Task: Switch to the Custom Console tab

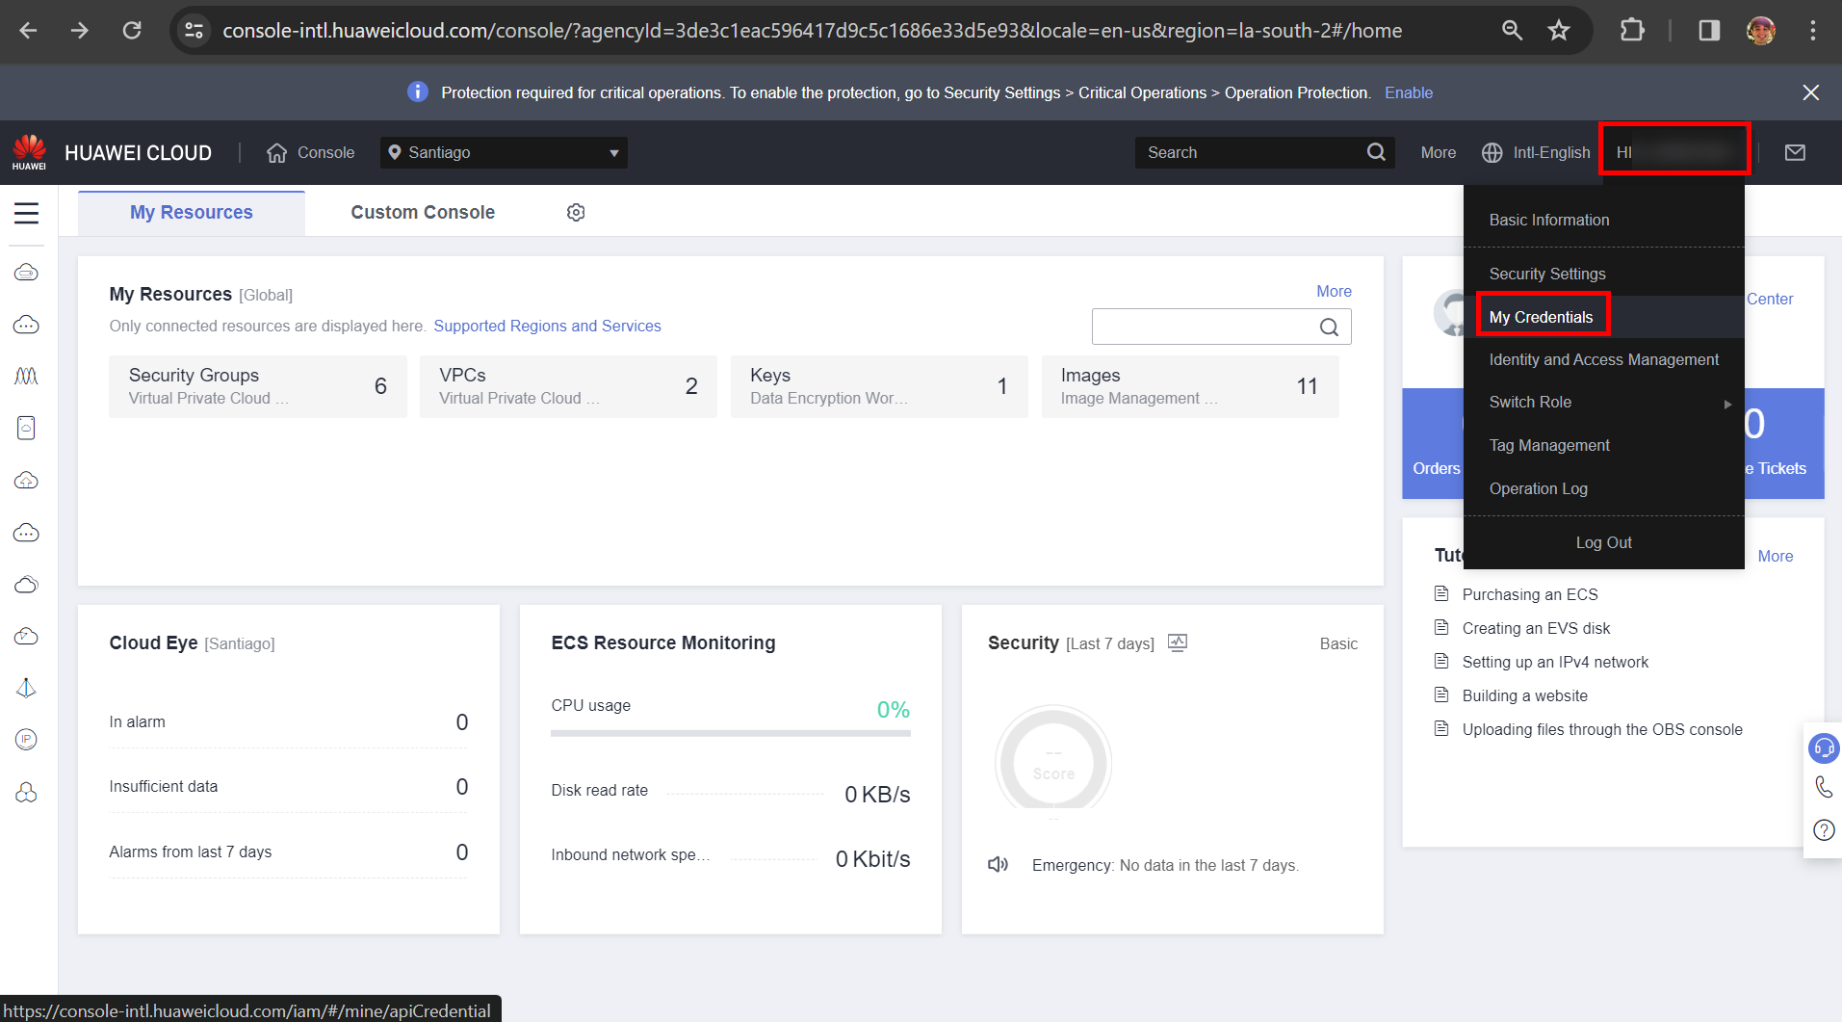Action: click(423, 213)
